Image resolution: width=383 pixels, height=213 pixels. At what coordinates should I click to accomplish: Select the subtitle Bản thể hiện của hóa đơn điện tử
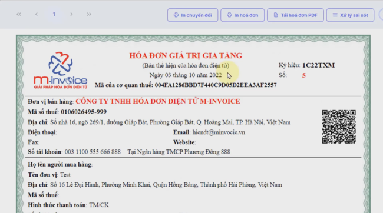tap(186, 66)
